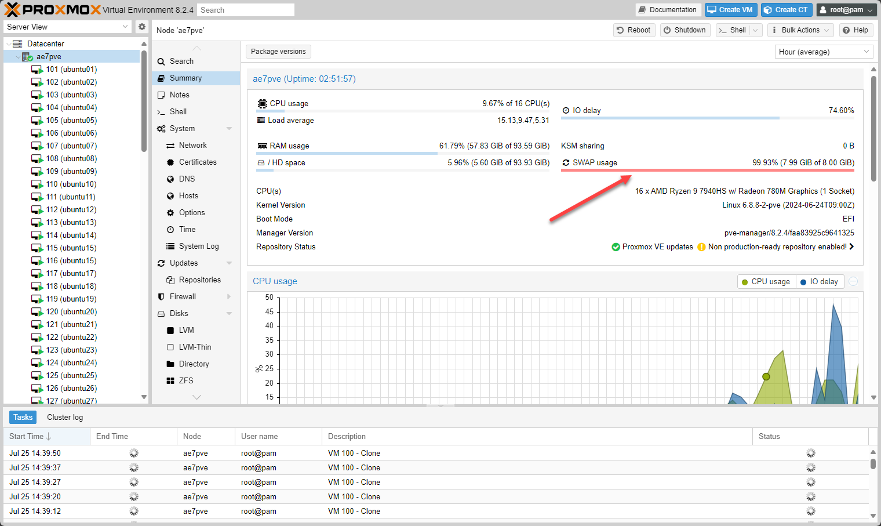Viewport: 881px width, 526px height.
Task: Click the LVM-Thin icon
Action: pyautogui.click(x=170, y=347)
